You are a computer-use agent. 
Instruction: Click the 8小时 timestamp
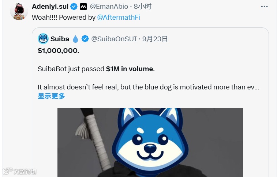(143, 7)
